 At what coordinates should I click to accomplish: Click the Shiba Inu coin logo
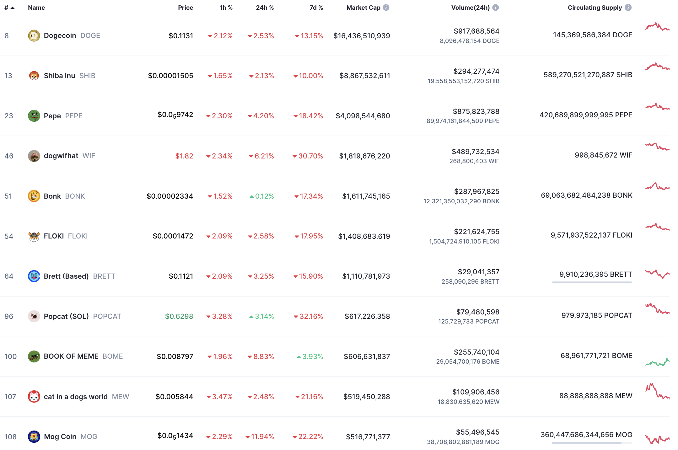pos(34,76)
